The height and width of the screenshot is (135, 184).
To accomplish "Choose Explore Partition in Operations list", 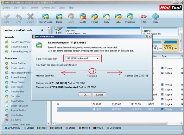I will pyautogui.click(x=16, y=110).
